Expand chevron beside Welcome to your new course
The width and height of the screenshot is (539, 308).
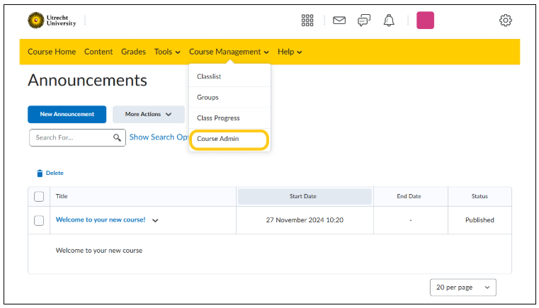point(155,221)
